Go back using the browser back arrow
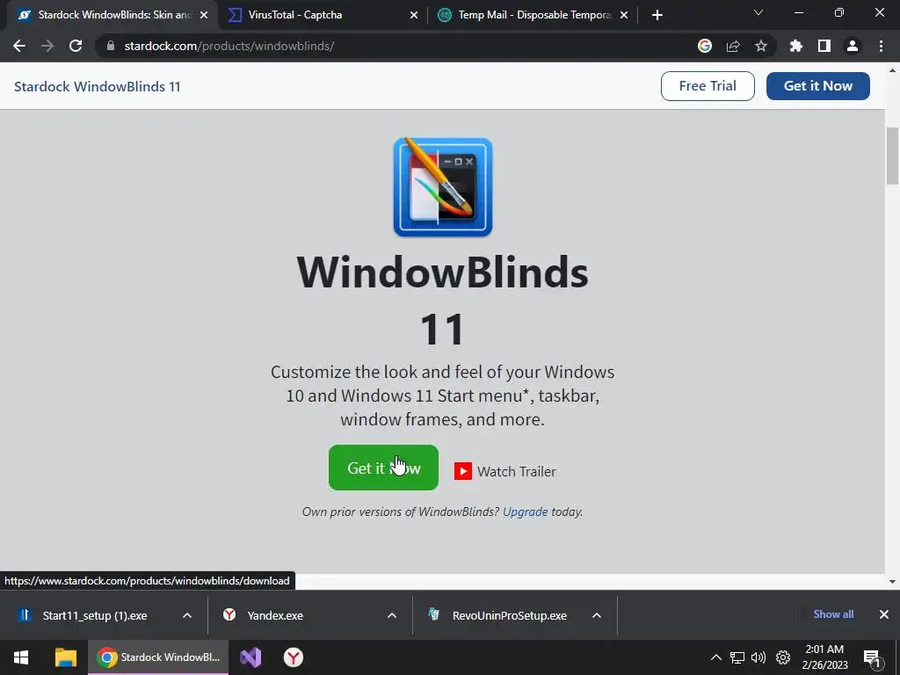900x675 pixels. coord(19,46)
